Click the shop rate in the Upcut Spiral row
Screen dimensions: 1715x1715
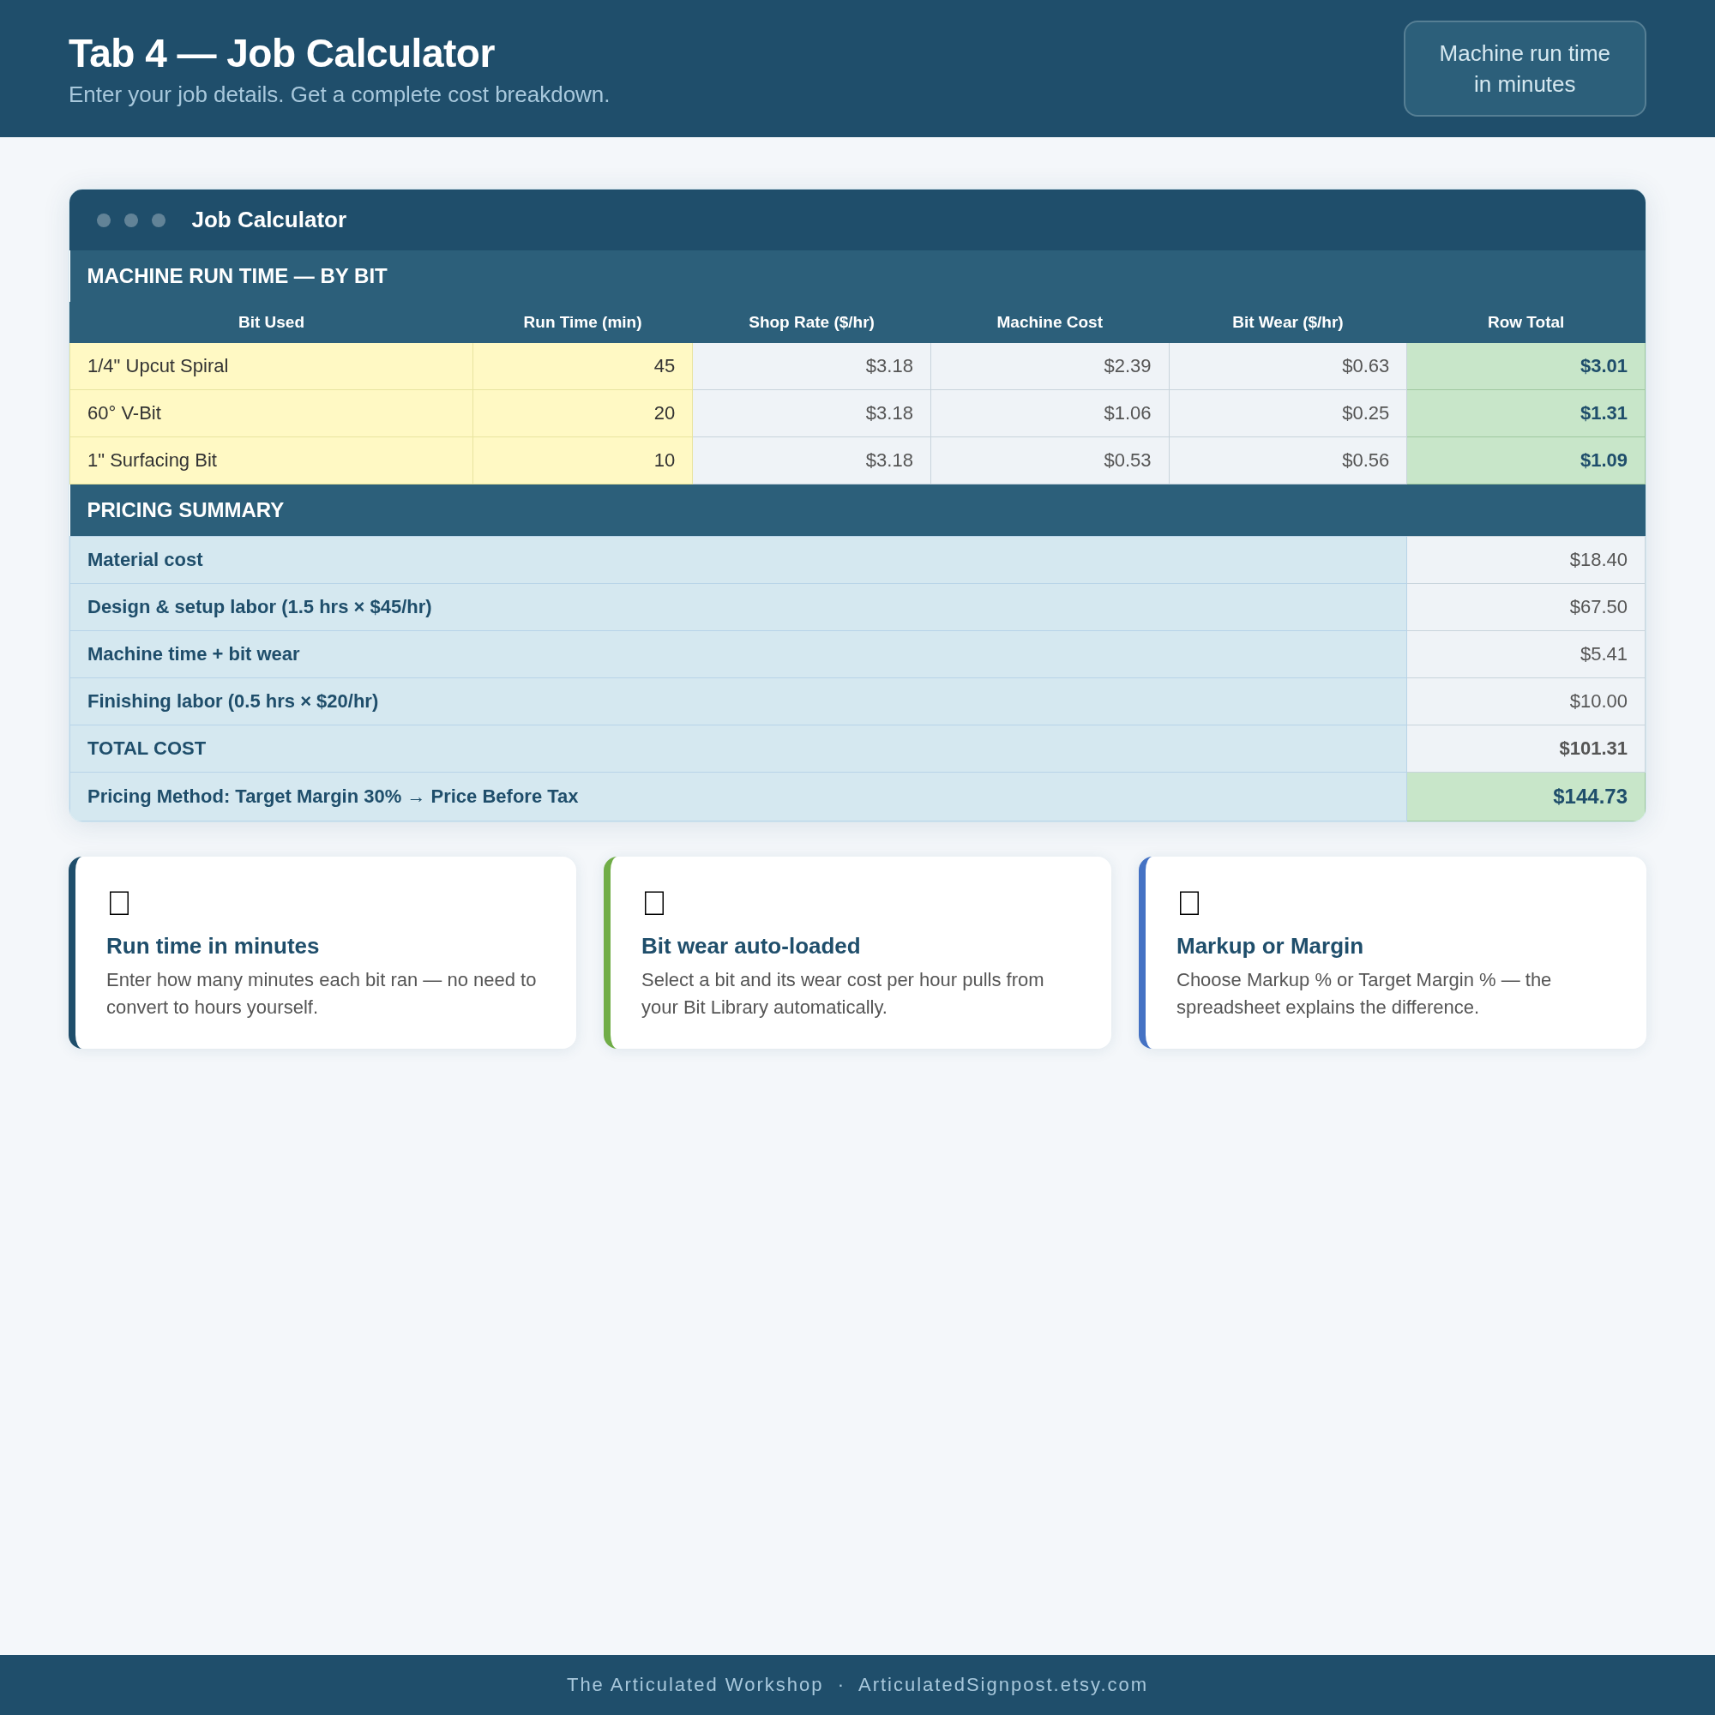[811, 366]
